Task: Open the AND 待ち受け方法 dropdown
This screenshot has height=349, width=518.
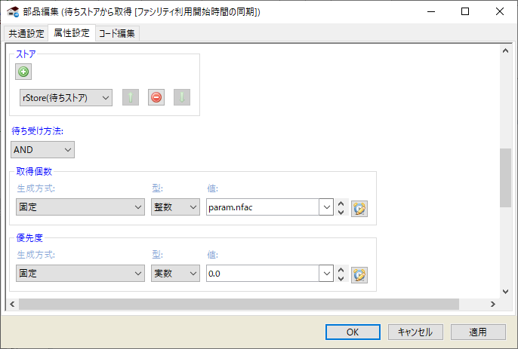Action: (42, 149)
